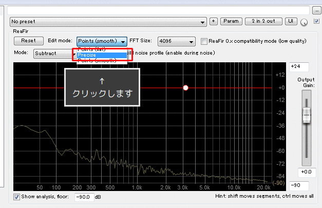Viewport: 322px width, 208px height.
Task: Expand the FFT Size 4096 dropdown
Action: (176, 41)
